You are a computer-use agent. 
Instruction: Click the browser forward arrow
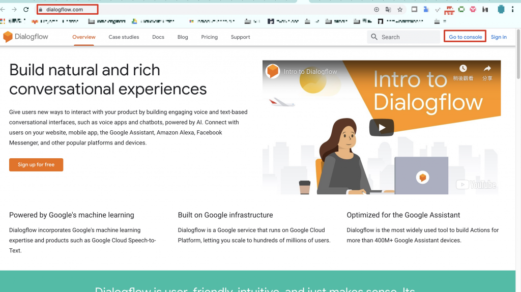pyautogui.click(x=14, y=9)
